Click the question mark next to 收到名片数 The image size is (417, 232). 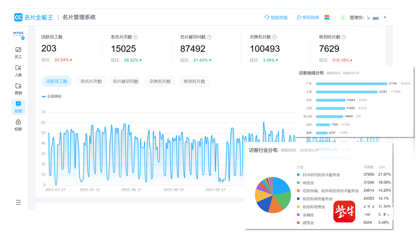[x=344, y=37]
